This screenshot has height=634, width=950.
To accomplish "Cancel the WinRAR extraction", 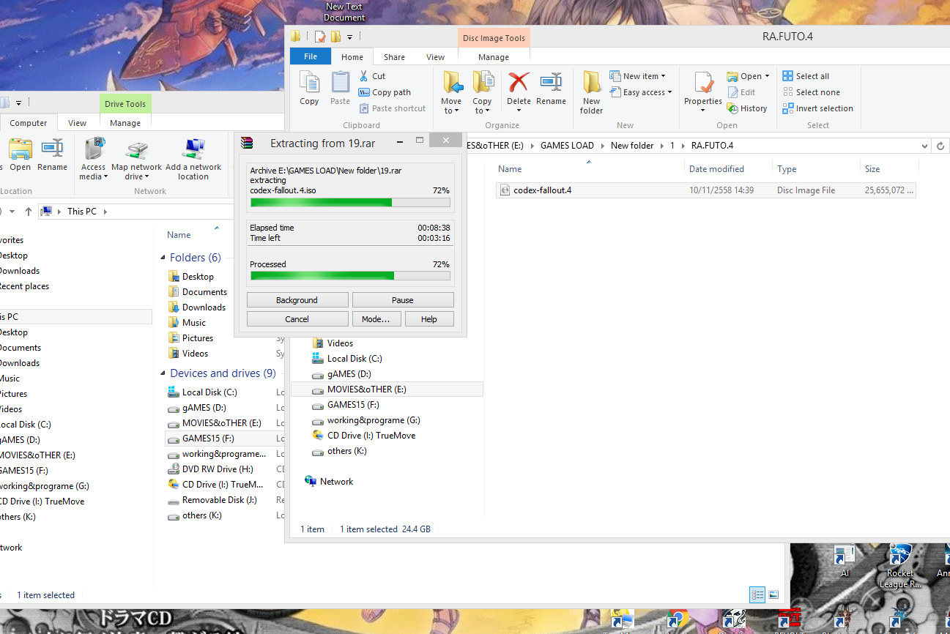I will click(297, 319).
